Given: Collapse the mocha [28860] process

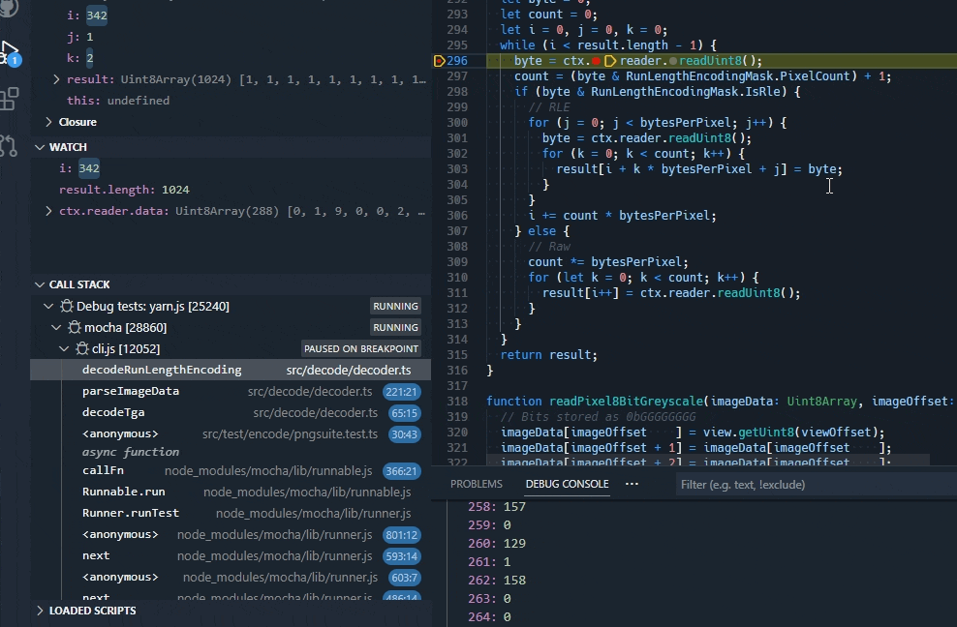Looking at the screenshot, I should pos(56,327).
